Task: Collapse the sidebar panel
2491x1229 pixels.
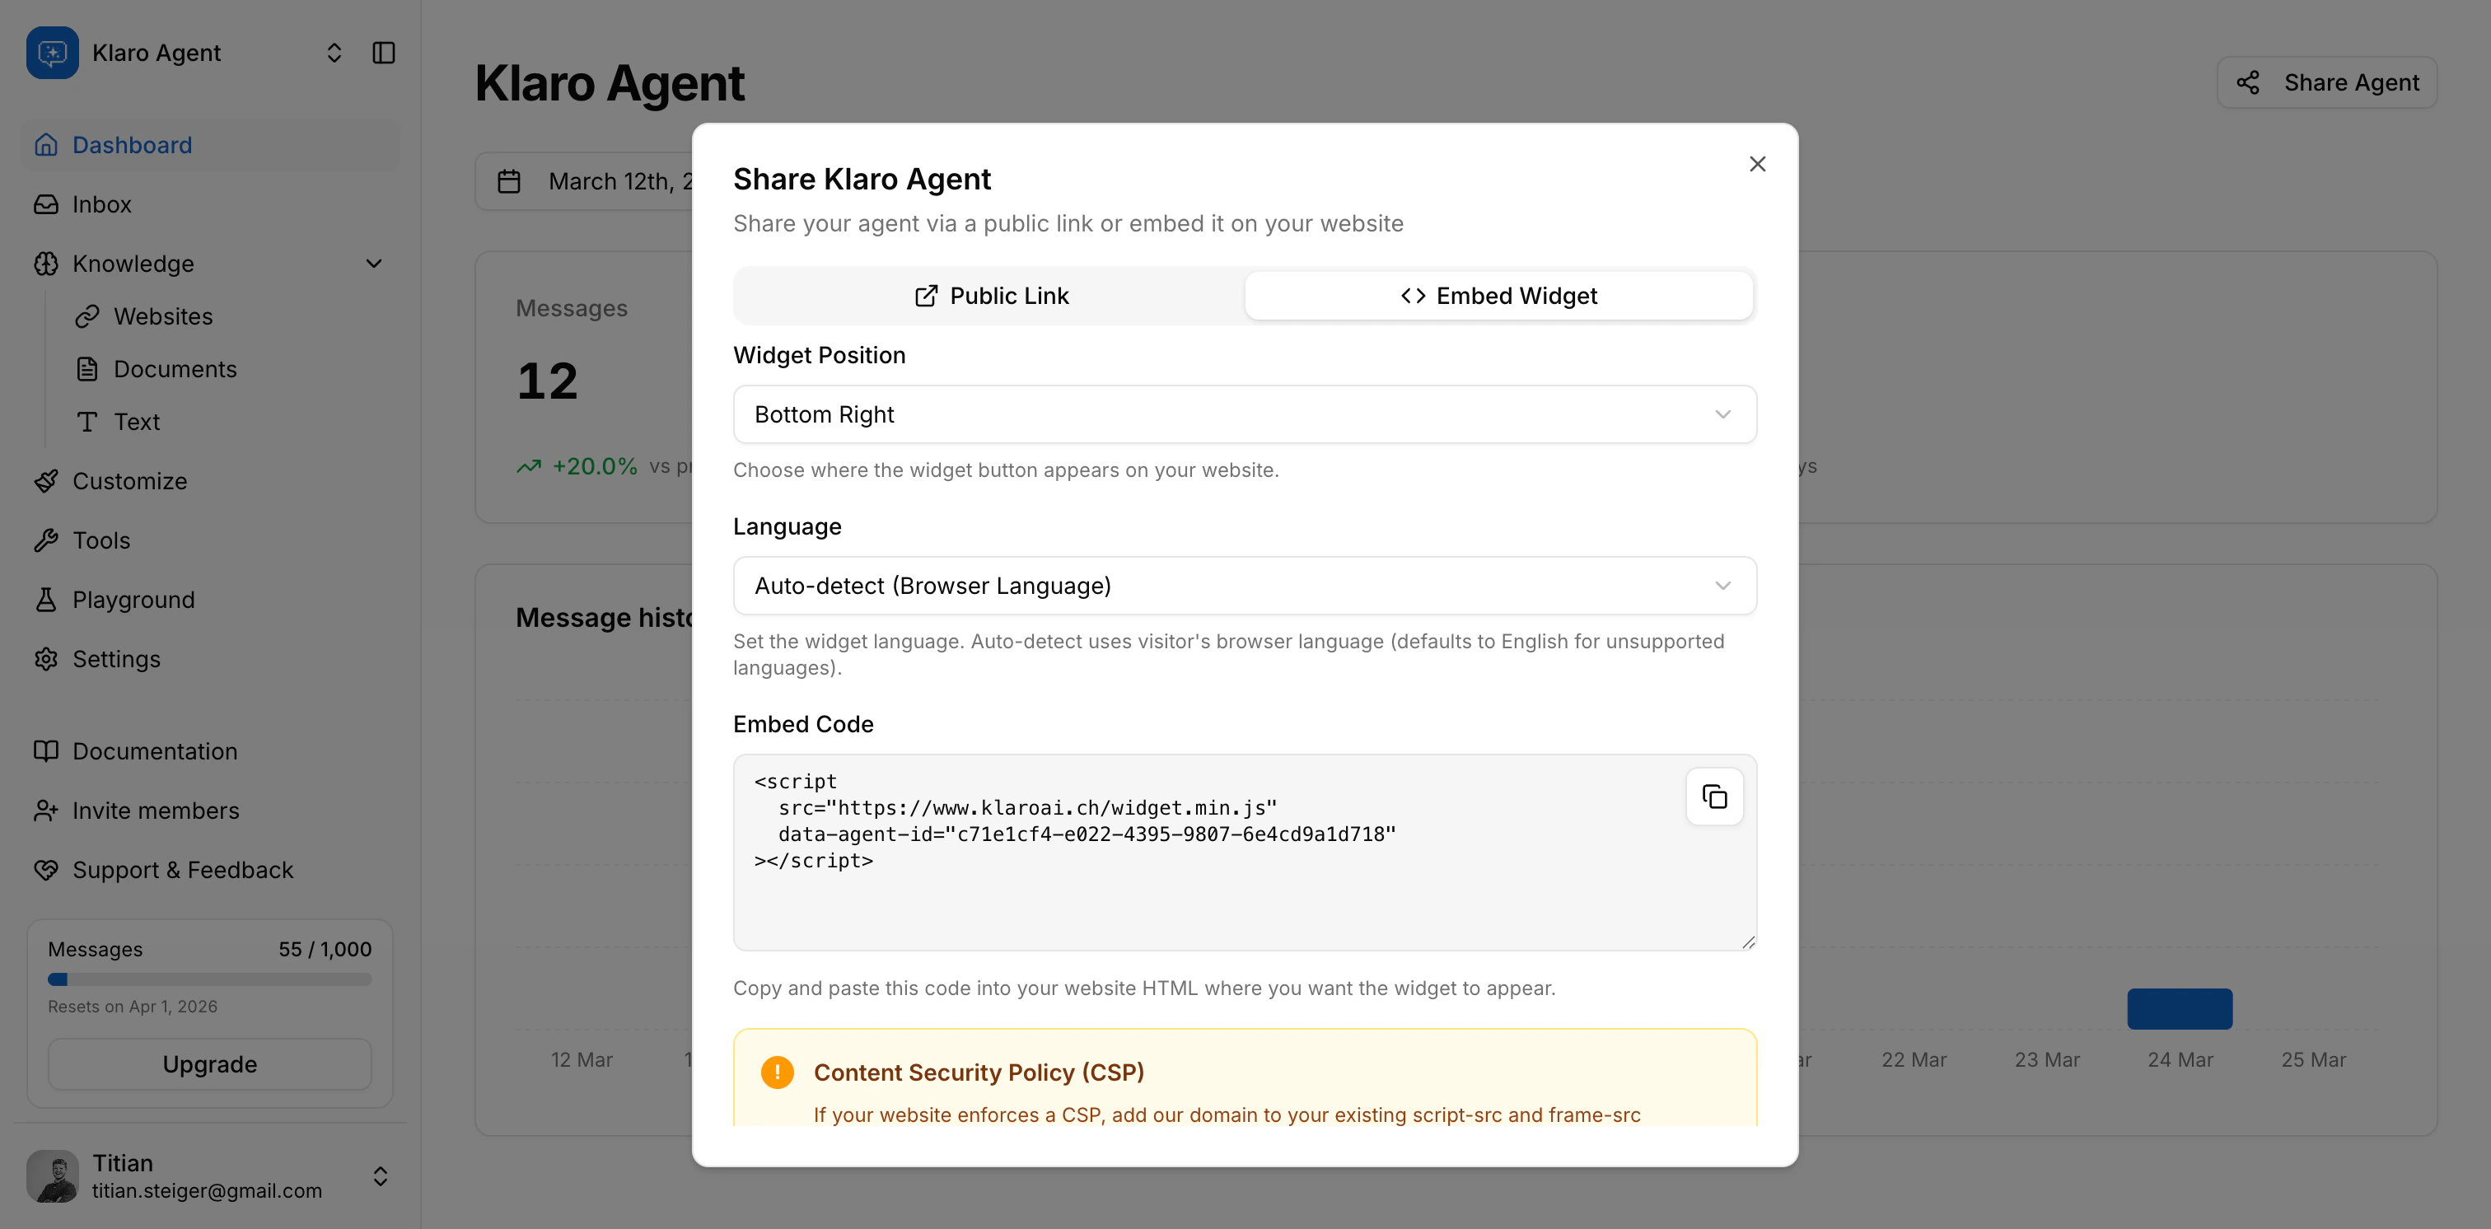Action: tap(383, 52)
